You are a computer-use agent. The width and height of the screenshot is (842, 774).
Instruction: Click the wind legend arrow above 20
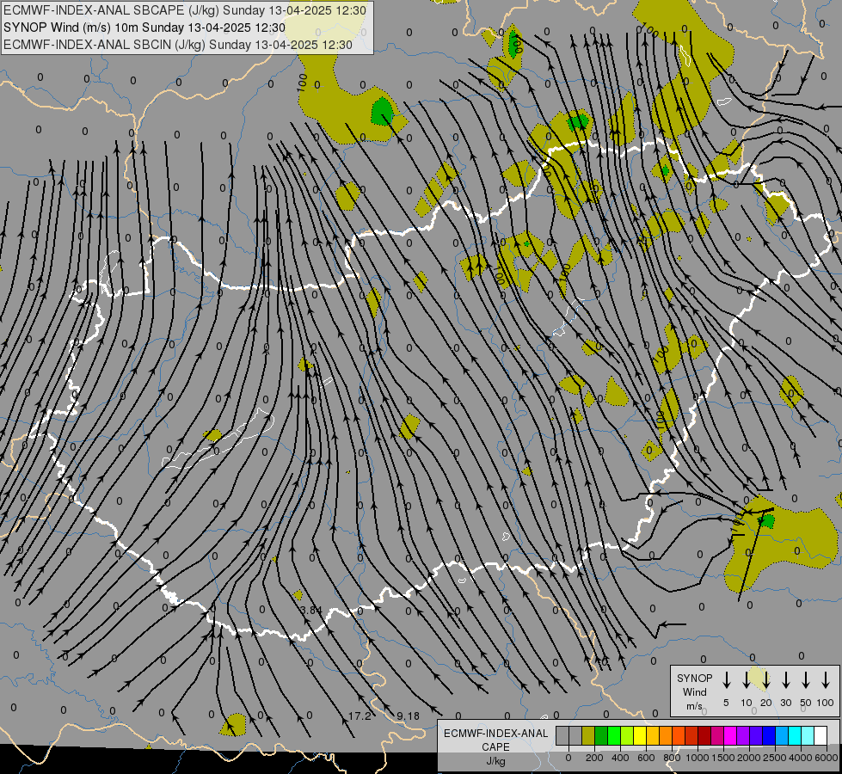click(x=766, y=680)
